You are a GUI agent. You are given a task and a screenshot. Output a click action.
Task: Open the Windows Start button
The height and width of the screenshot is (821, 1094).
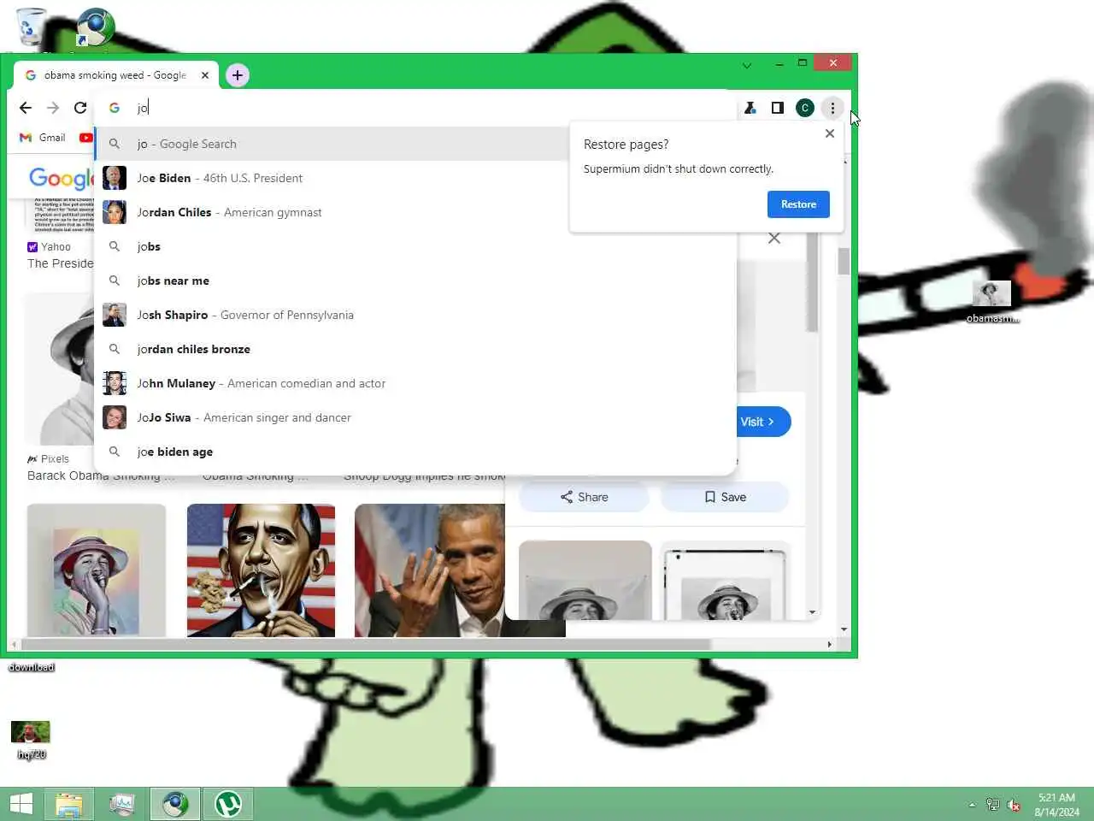(x=21, y=804)
